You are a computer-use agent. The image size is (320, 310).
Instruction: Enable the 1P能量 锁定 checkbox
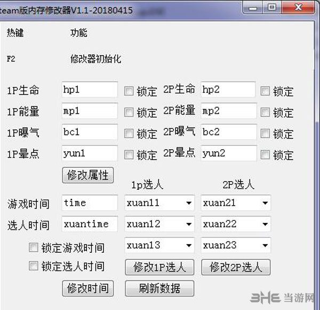point(129,112)
